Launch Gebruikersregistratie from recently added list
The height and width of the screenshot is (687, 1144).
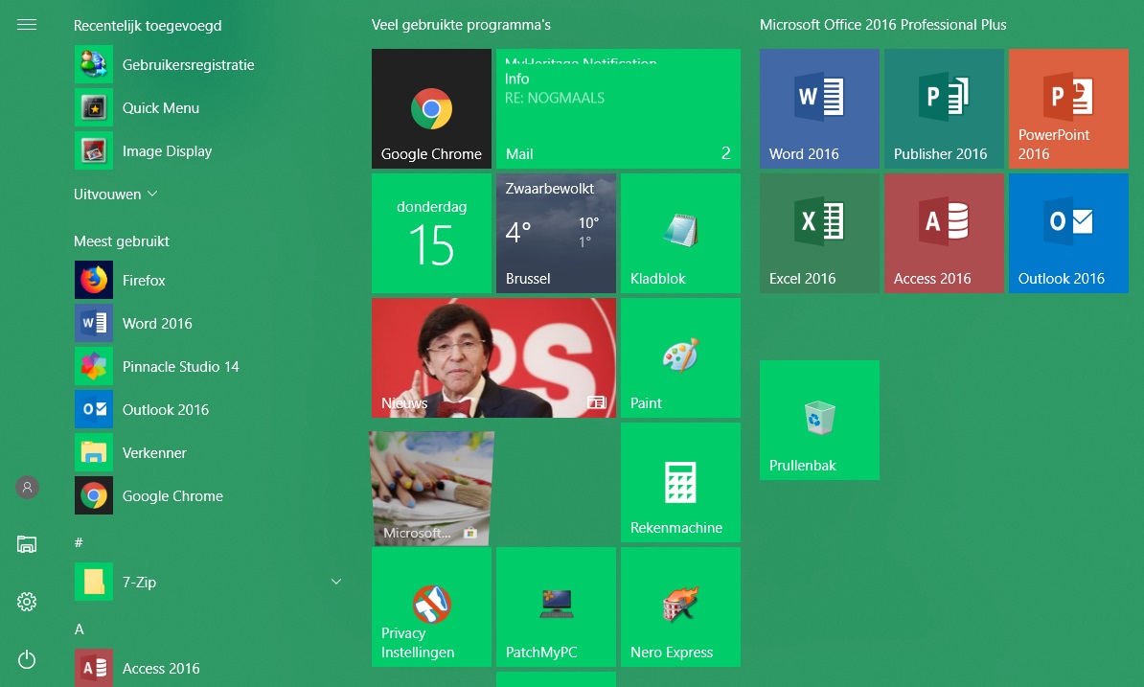(x=208, y=65)
